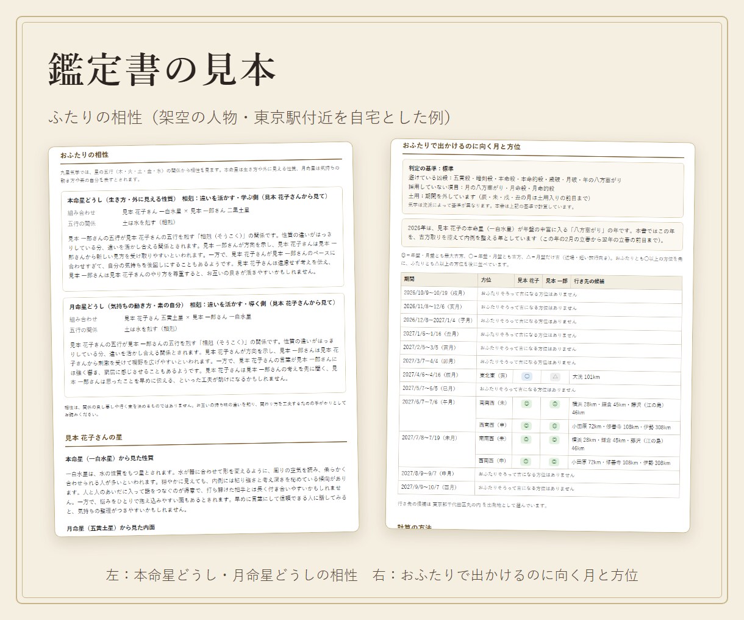Click the 本命星どうし section title

pyautogui.click(x=198, y=198)
